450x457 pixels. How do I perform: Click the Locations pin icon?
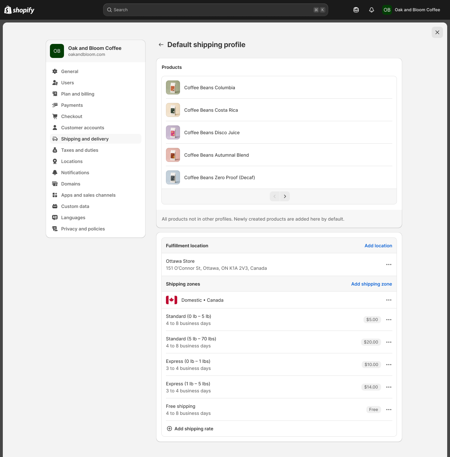[x=55, y=161]
